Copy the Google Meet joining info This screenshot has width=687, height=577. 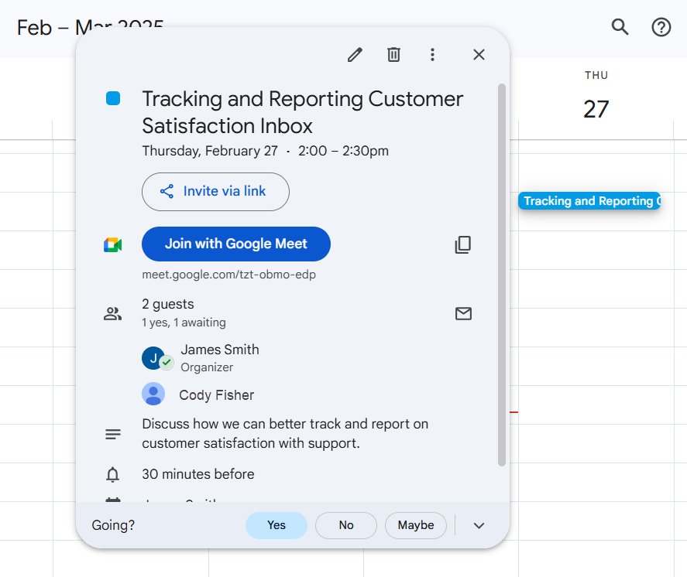click(x=462, y=244)
